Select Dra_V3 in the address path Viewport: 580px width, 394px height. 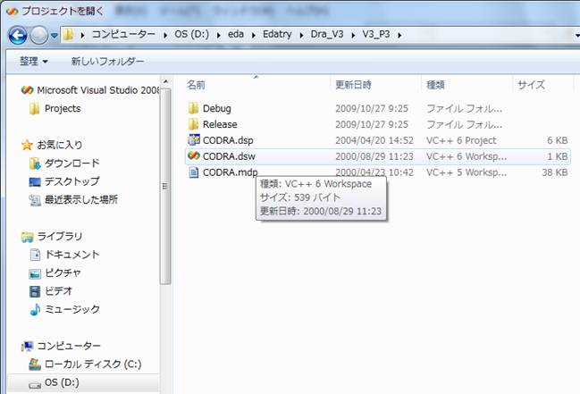[x=327, y=35]
